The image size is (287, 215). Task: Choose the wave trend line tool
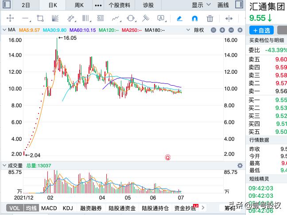tap(116, 19)
